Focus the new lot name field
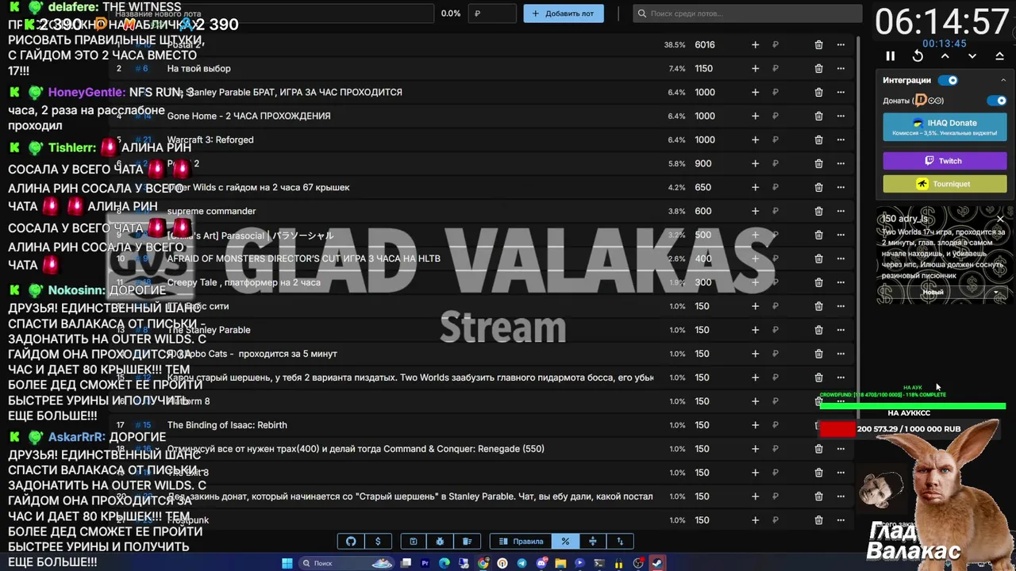Viewport: 1016px width, 571px height. (270, 13)
